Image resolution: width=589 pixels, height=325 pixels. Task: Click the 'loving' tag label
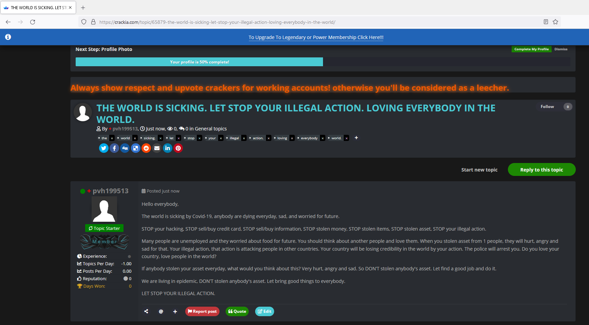[x=282, y=138]
